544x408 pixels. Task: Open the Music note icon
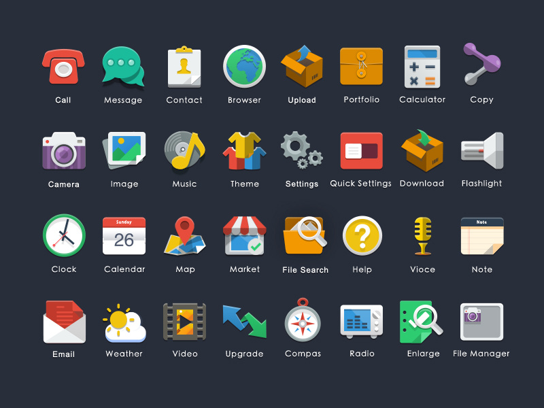(x=184, y=150)
